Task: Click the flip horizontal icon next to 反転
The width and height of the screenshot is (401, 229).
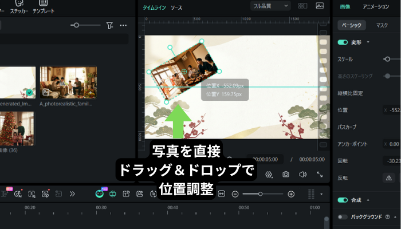Action: tap(389, 178)
